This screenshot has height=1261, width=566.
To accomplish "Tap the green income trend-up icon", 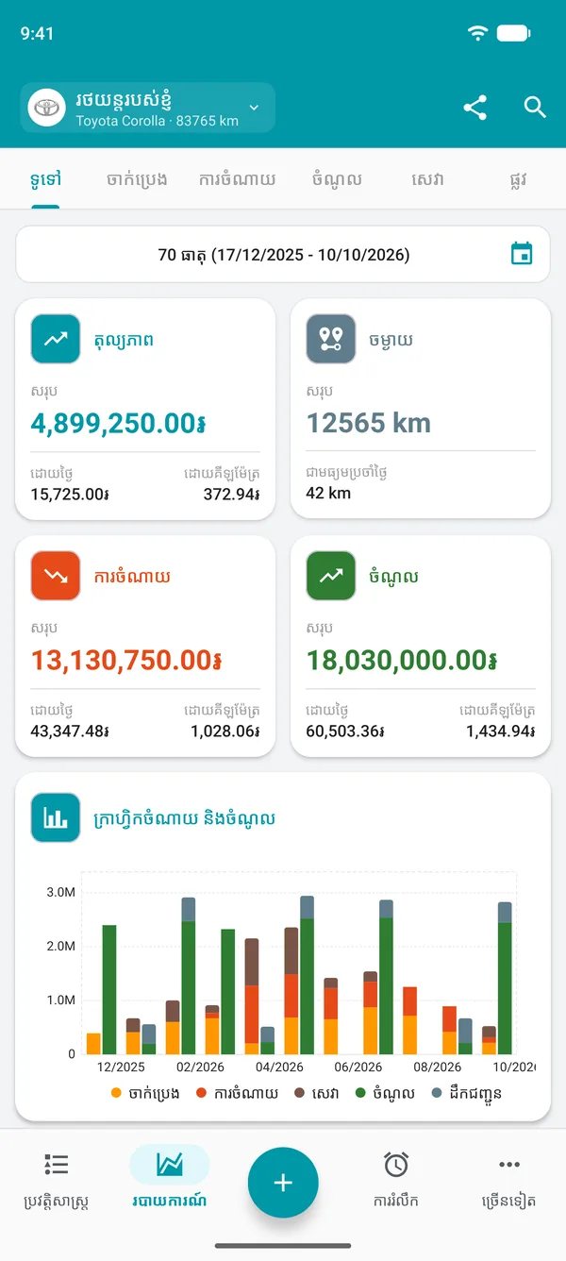I will [x=330, y=576].
